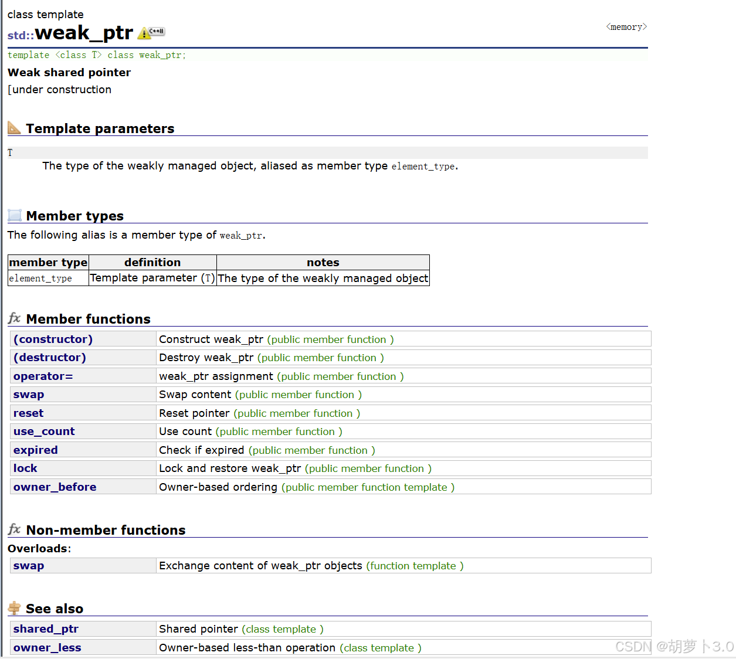Image resolution: width=736 pixels, height=659 pixels.
Task: Click the ruler icon before Template parameters
Action: [x=14, y=128]
